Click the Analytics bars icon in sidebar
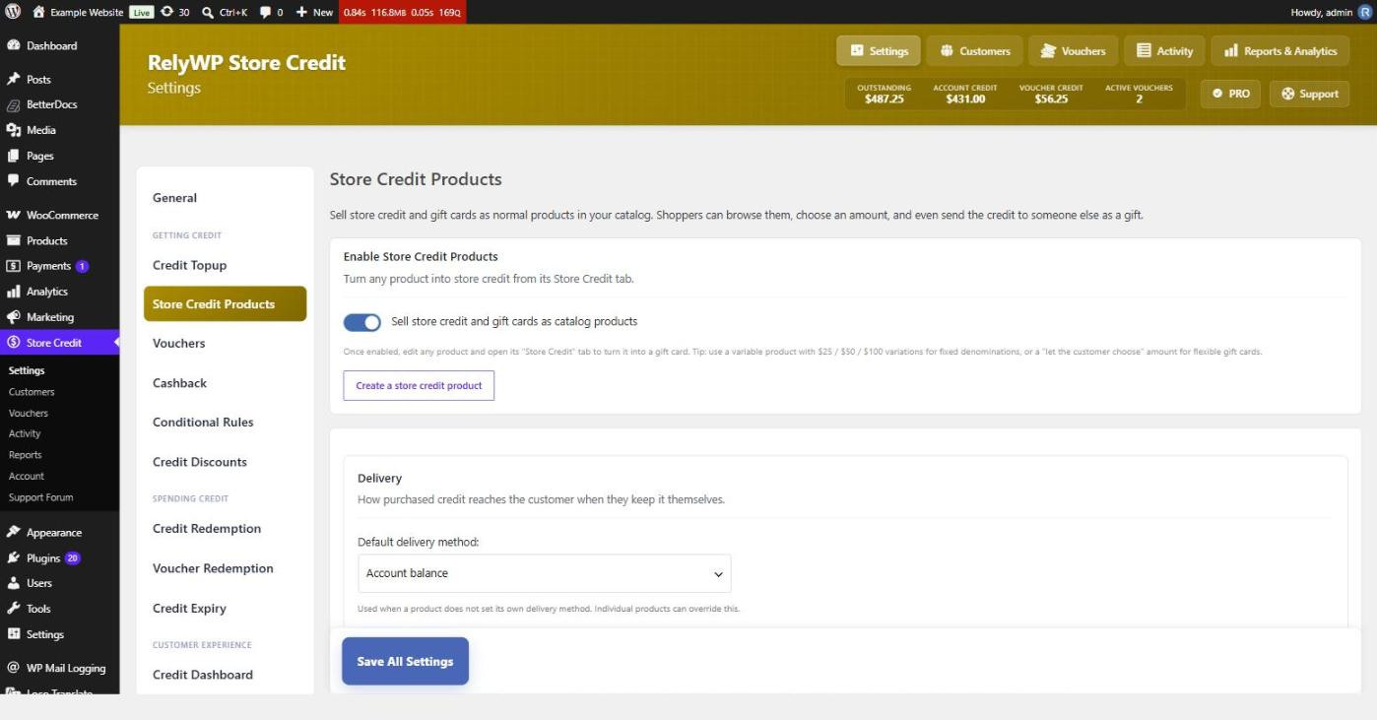This screenshot has height=720, width=1377. (13, 292)
